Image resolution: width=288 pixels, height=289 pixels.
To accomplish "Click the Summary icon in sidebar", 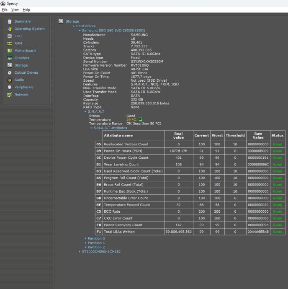I will pyautogui.click(x=10, y=21).
